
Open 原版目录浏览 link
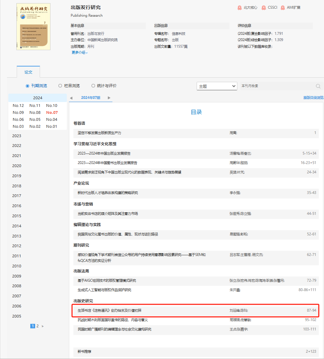(x=313, y=98)
